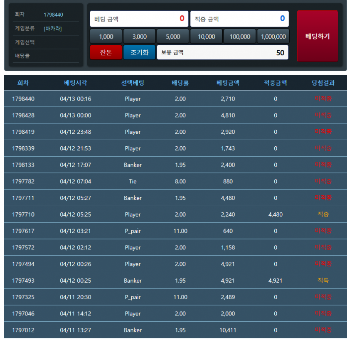This screenshot has width=347, height=340.
Task: Add 10,000 to the bet amount
Action: pyautogui.click(x=206, y=37)
